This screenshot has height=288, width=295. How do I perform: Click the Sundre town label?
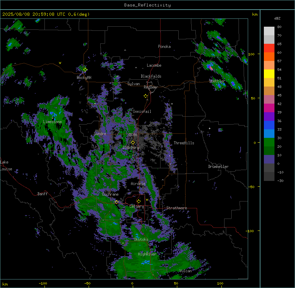[x=100, y=134]
